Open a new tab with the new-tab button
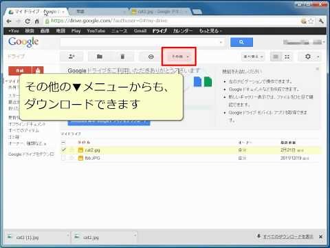The width and height of the screenshot is (330, 248). click(x=197, y=12)
